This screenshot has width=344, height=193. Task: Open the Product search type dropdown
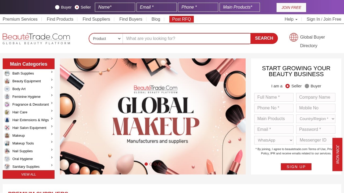coord(106,39)
